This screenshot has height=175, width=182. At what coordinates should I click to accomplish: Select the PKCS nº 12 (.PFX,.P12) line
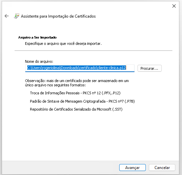click(75, 93)
